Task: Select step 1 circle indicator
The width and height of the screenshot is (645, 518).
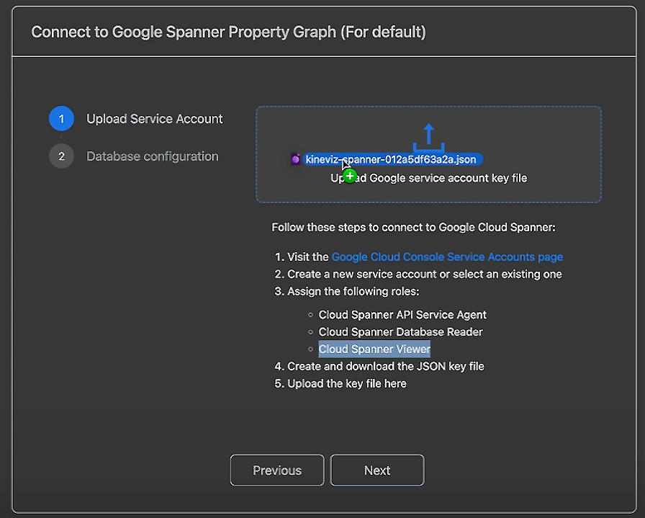Action: [x=61, y=119]
